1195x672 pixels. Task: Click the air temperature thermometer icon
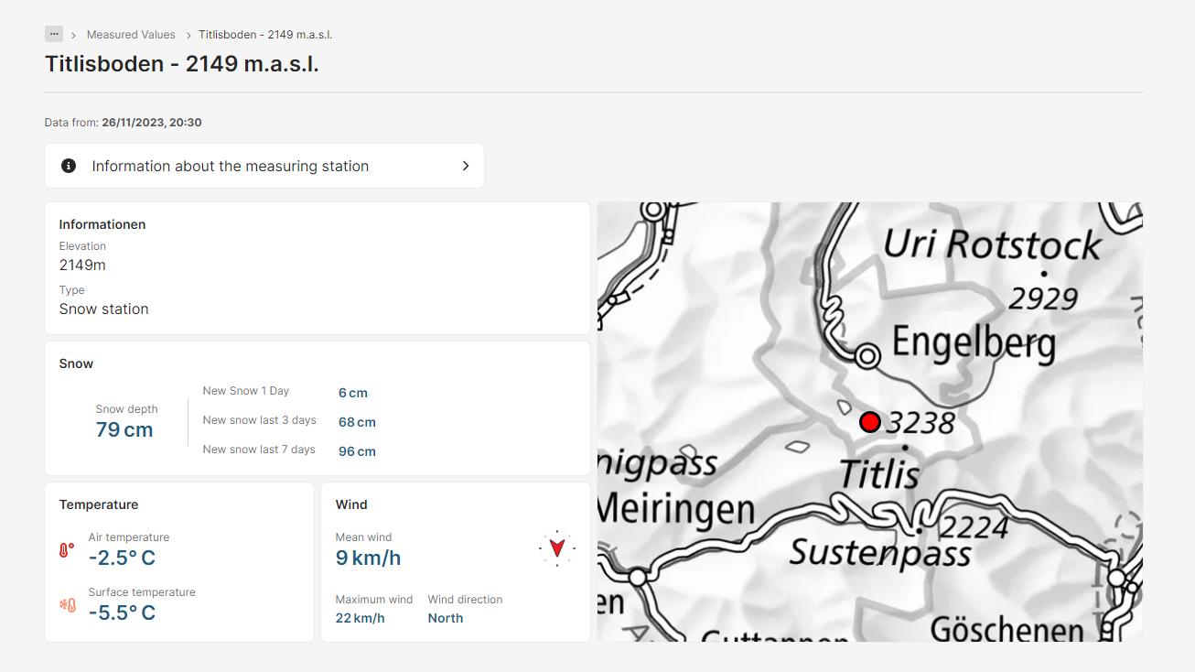point(67,550)
